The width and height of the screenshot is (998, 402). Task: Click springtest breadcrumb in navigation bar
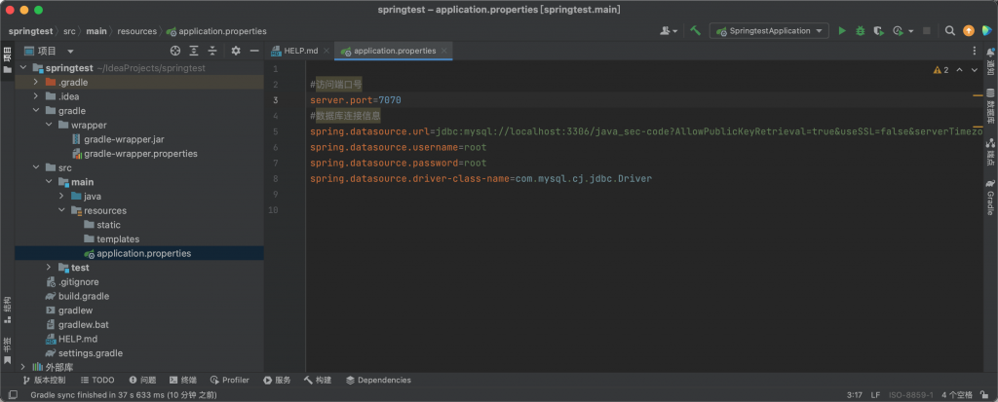pos(30,31)
